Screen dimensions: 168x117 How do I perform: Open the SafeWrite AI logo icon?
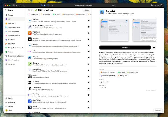point(30,89)
